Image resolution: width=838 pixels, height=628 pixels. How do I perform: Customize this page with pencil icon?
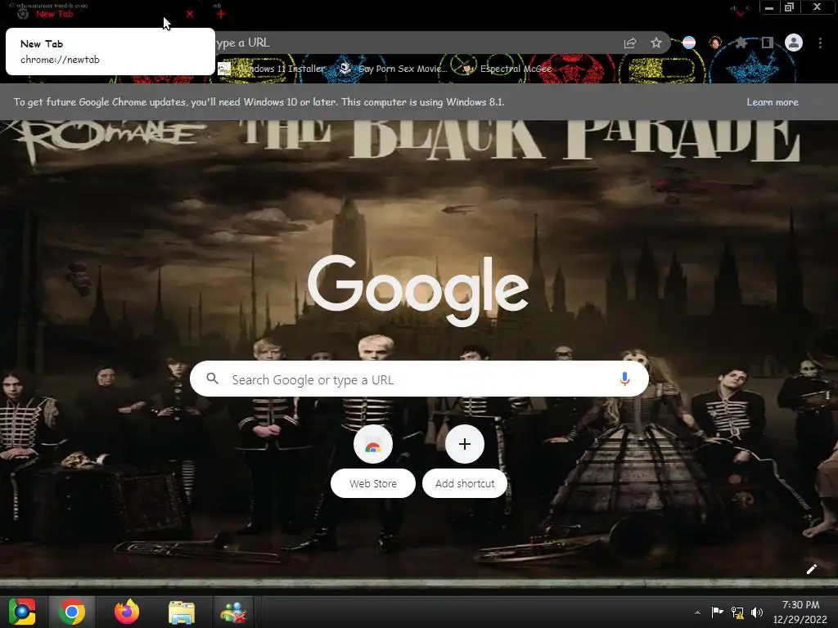pos(811,569)
